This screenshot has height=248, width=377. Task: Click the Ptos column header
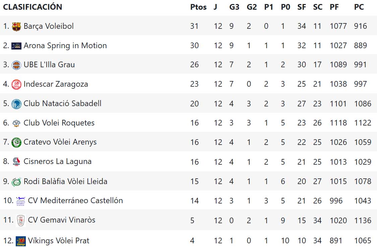coord(198,7)
